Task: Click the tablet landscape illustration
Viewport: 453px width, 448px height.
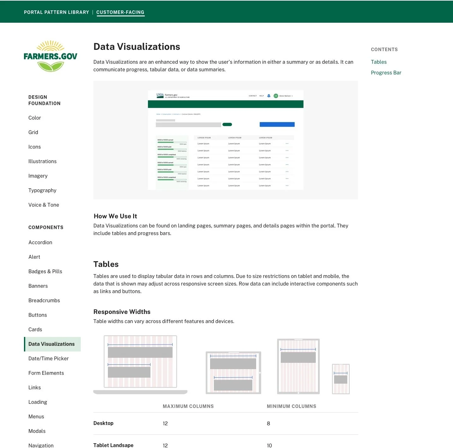Action: click(x=233, y=373)
